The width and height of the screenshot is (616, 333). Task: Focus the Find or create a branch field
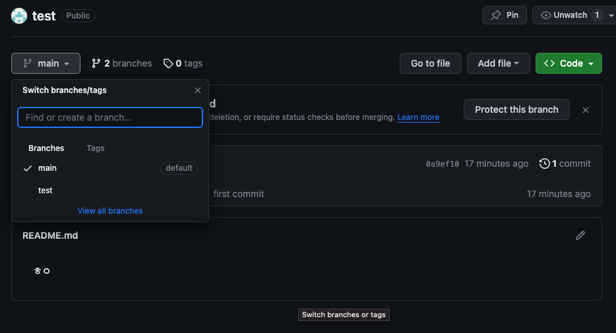(x=110, y=117)
